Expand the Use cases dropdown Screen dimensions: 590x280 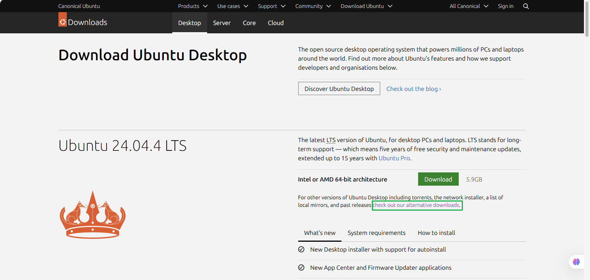233,6
